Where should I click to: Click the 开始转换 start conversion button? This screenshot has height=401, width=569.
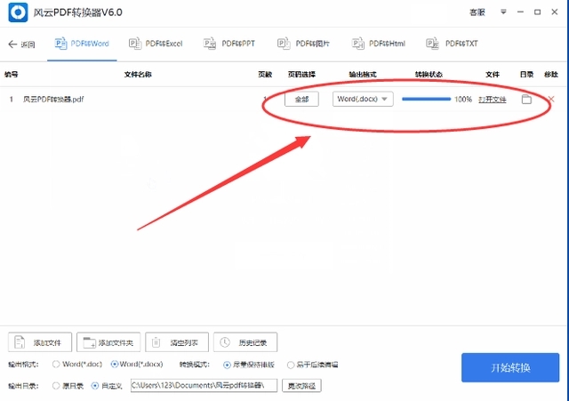click(509, 368)
